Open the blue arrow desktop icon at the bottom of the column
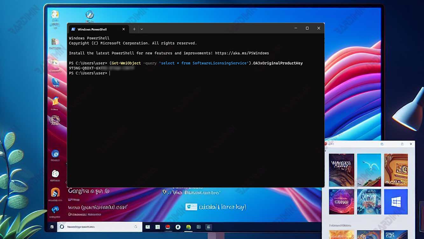The image size is (424, 239). tap(55, 210)
